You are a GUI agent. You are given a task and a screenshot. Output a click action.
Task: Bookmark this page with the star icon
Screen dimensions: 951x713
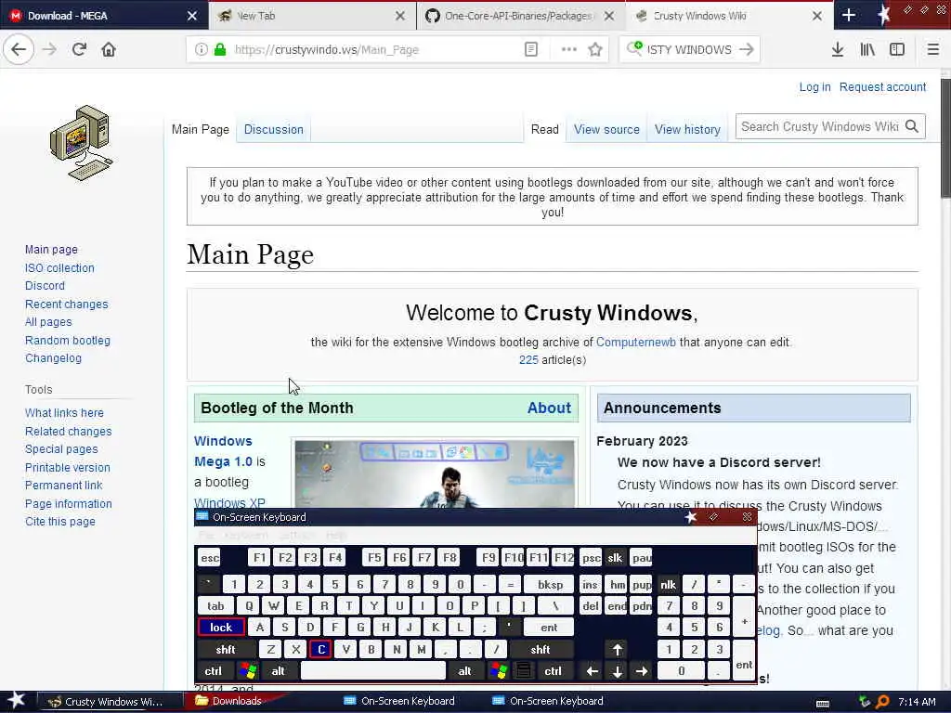tap(595, 50)
